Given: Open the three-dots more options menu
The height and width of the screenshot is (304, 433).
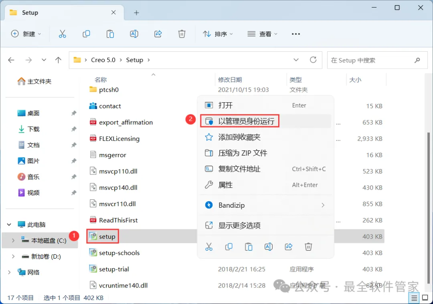Looking at the screenshot, I should pos(296,34).
